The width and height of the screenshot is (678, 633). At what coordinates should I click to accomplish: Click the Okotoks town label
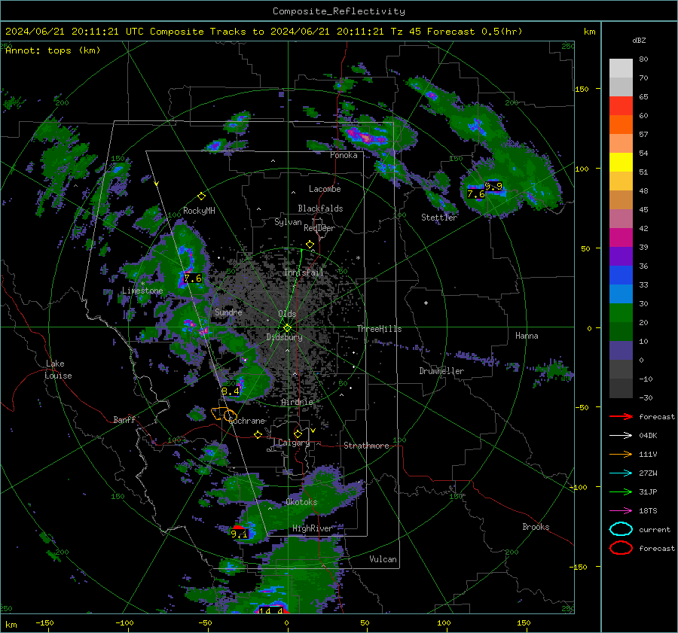click(301, 502)
